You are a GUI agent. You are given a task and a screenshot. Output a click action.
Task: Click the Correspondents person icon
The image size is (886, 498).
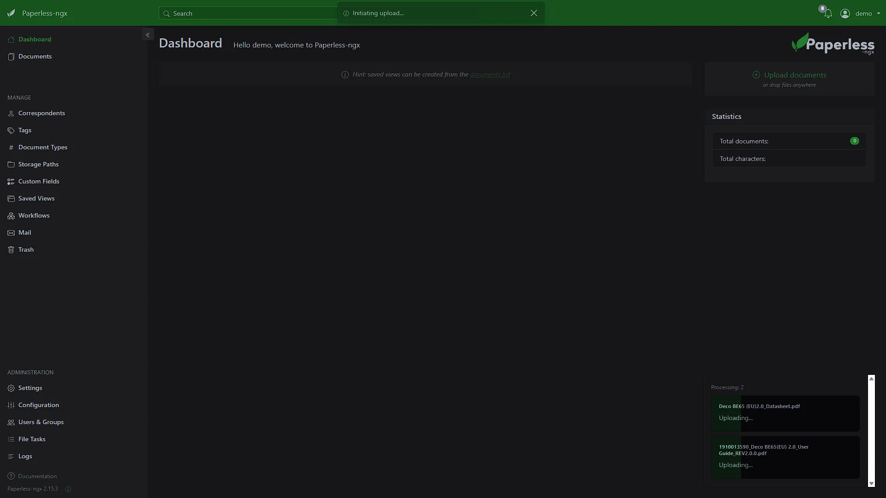pos(11,113)
